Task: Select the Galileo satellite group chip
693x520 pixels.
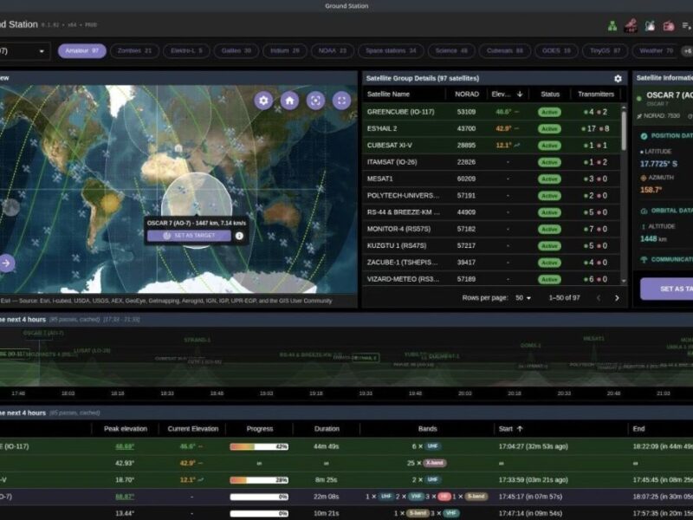Action: click(x=235, y=51)
